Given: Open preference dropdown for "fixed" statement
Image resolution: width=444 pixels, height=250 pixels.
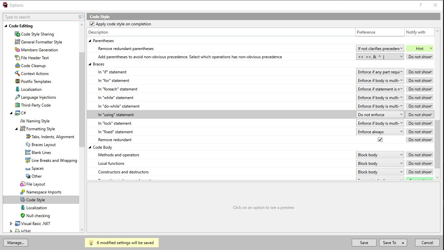Looking at the screenshot, I should click(380, 132).
